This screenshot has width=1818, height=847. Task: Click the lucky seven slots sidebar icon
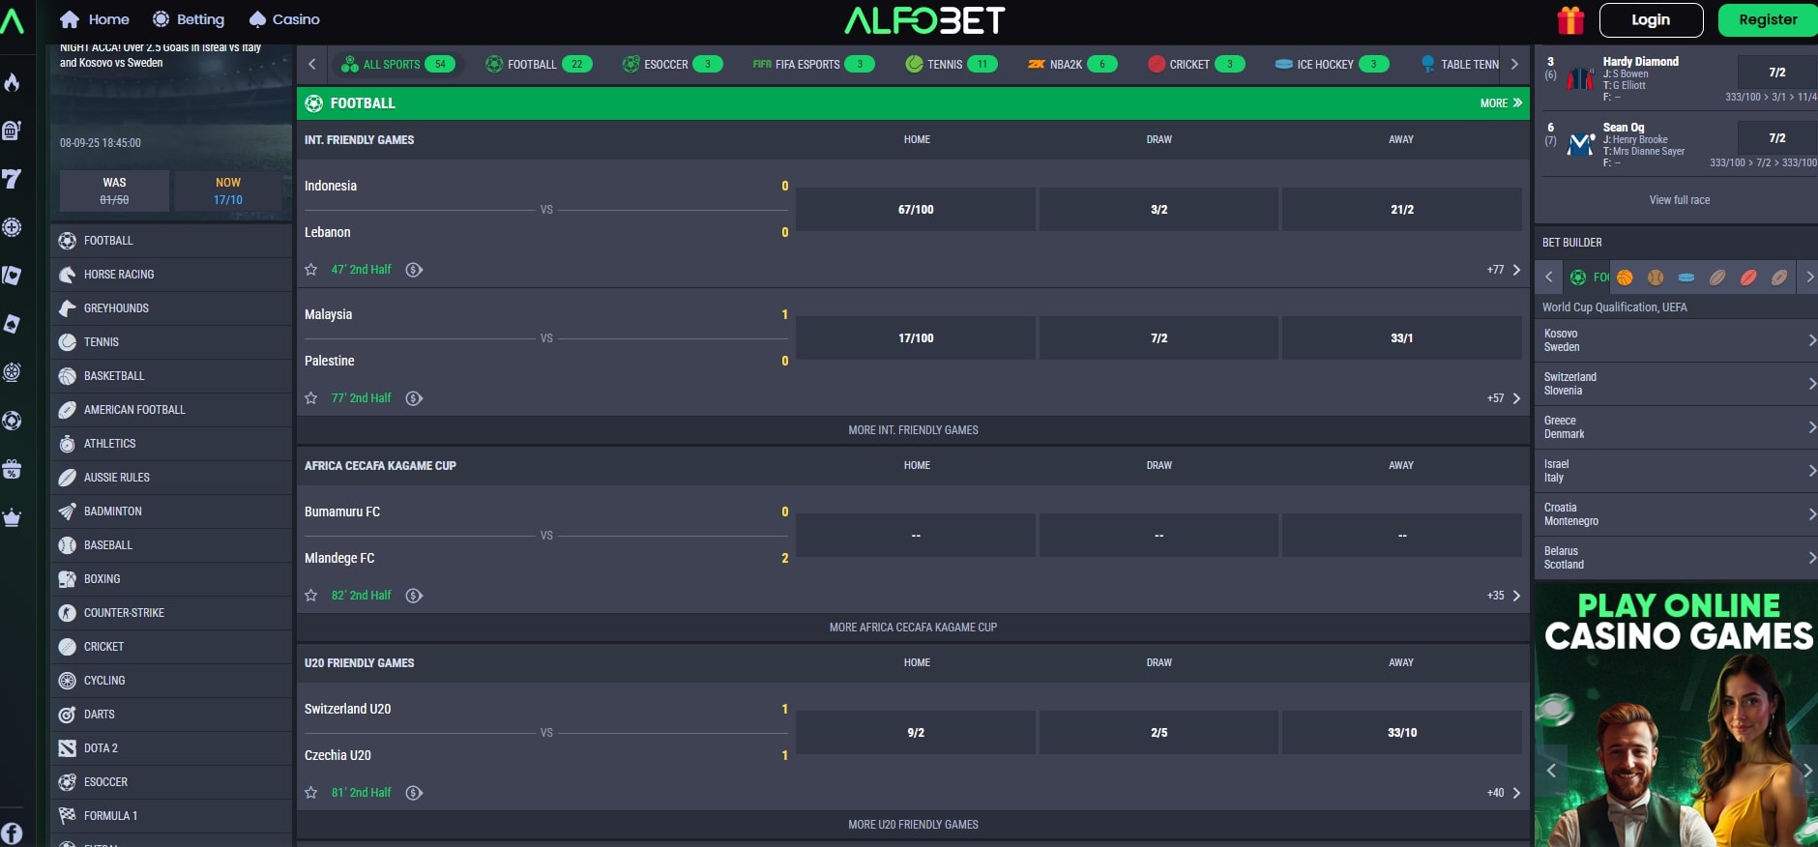(12, 179)
